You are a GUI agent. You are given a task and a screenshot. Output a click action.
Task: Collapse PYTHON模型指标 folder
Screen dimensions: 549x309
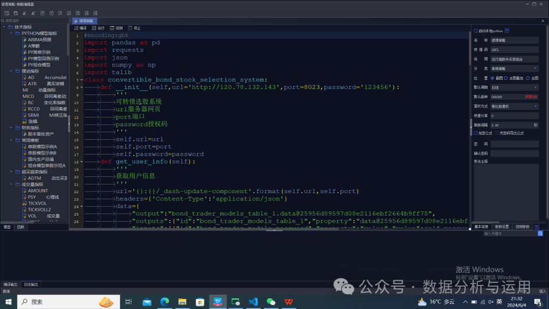click(x=11, y=33)
